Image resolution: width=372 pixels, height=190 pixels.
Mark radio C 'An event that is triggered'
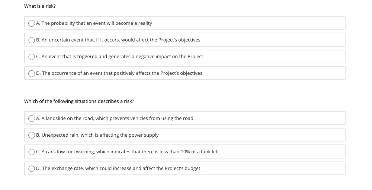(x=32, y=57)
